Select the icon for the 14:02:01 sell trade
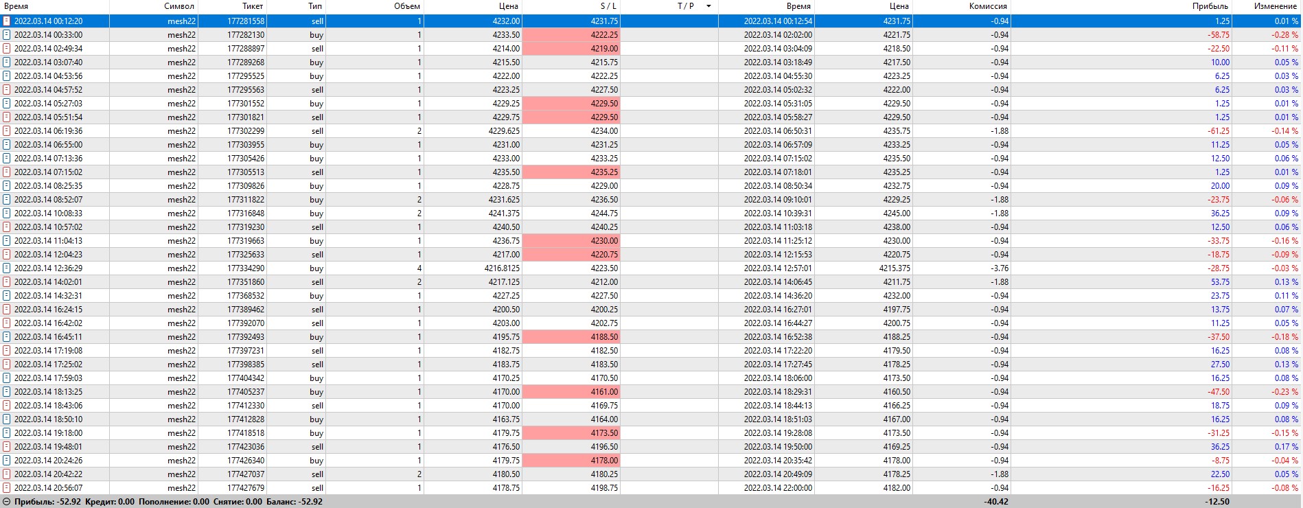1303x508 pixels. 7,282
